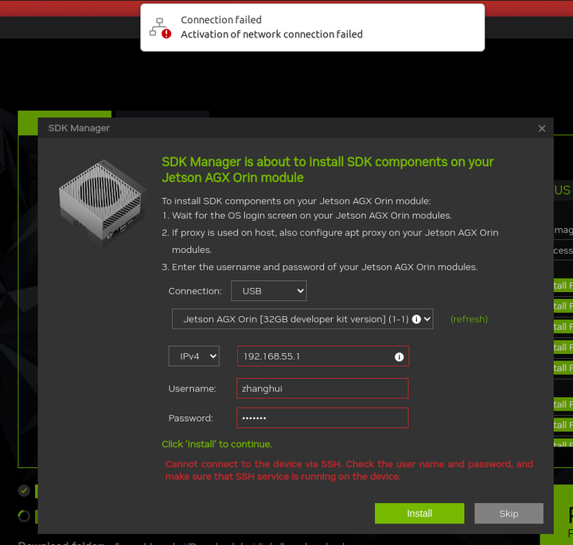Click info icon in device selection dropdown

tap(416, 319)
